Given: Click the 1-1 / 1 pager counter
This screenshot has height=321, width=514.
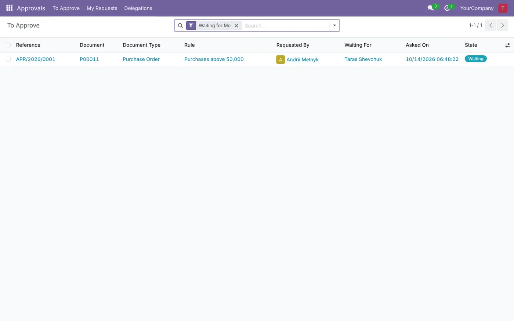Looking at the screenshot, I should (x=476, y=25).
